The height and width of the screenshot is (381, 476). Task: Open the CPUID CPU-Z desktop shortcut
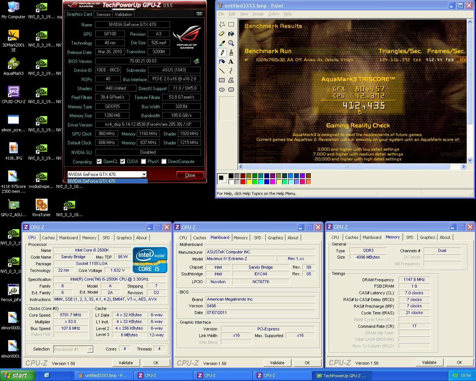click(13, 95)
